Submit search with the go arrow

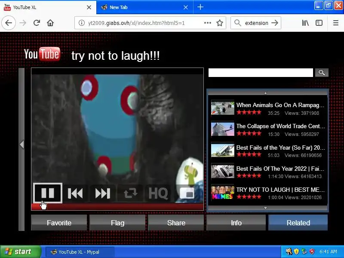coord(275,23)
